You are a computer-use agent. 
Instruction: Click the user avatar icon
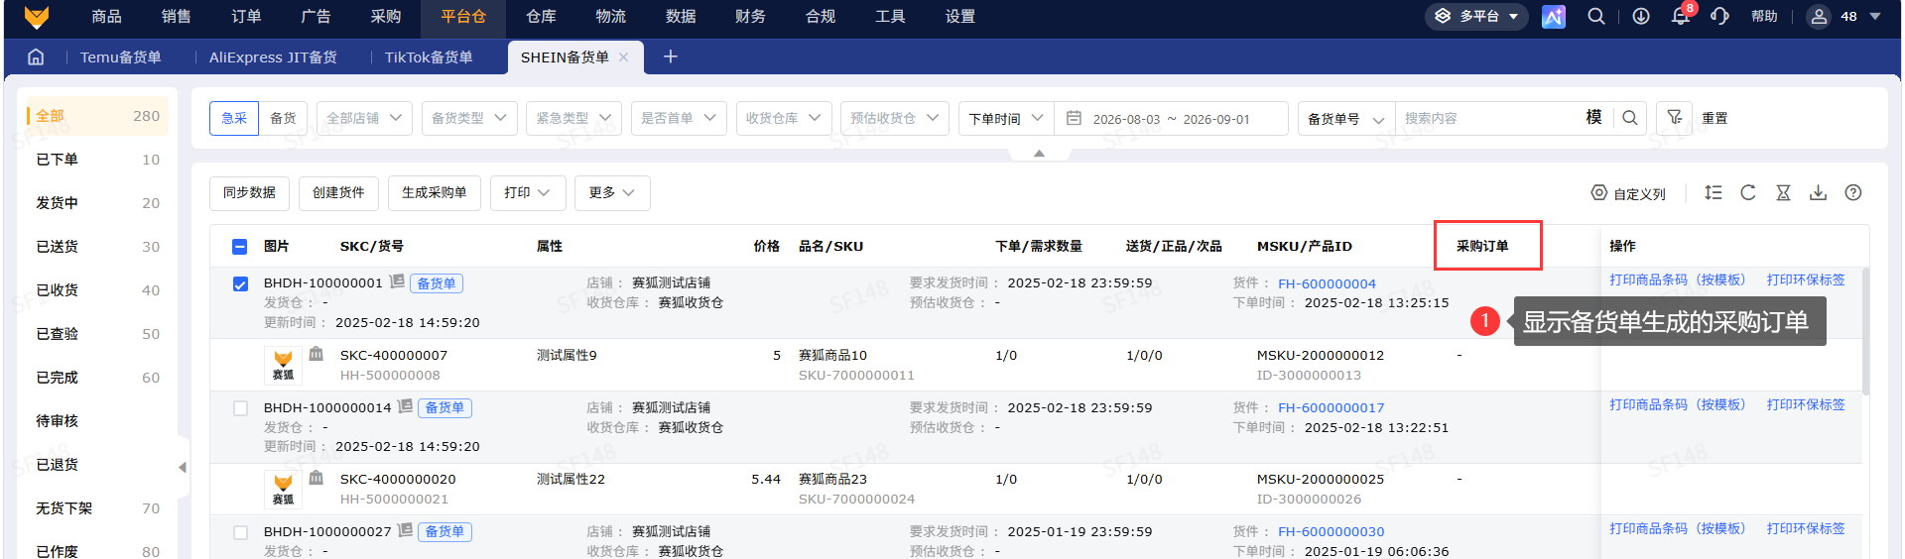click(1819, 17)
